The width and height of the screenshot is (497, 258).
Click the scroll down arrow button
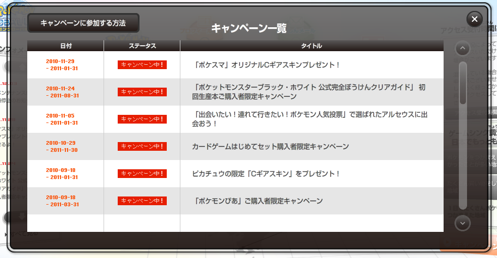462,223
